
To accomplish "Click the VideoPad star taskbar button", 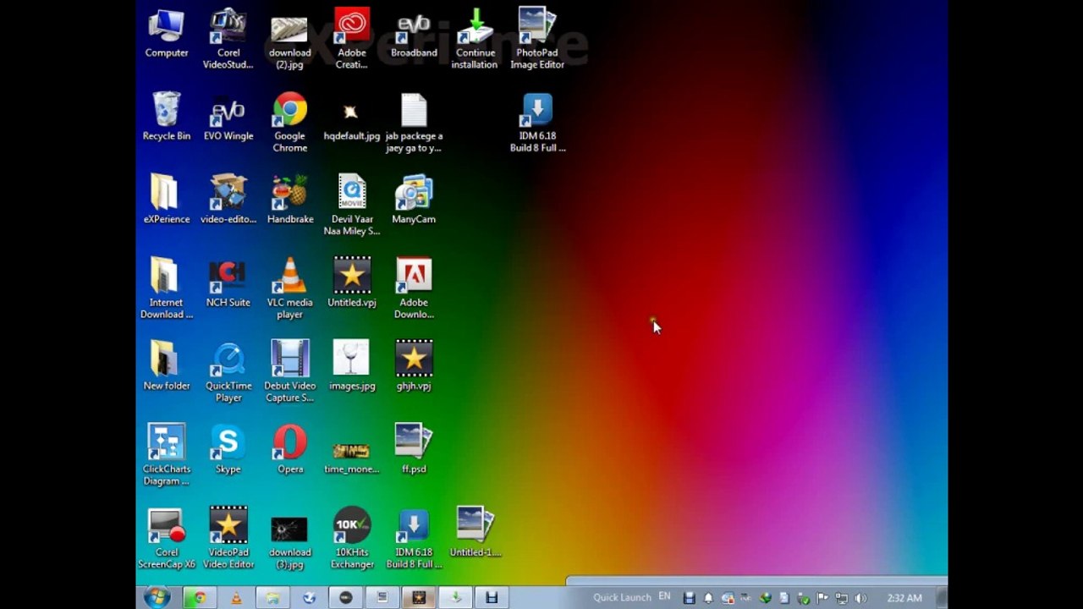I will [419, 597].
